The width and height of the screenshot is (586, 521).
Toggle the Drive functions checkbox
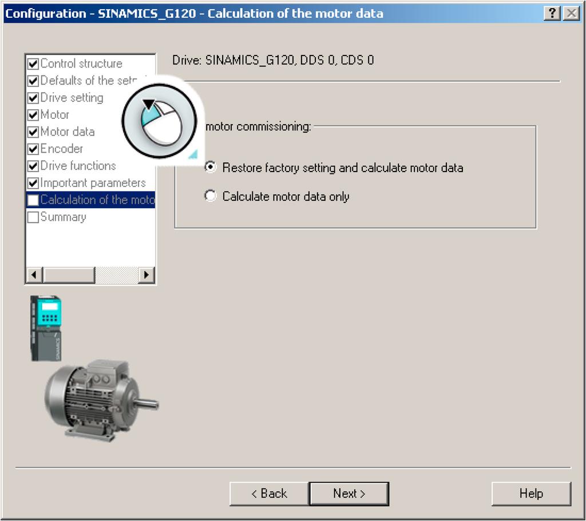tap(33, 166)
